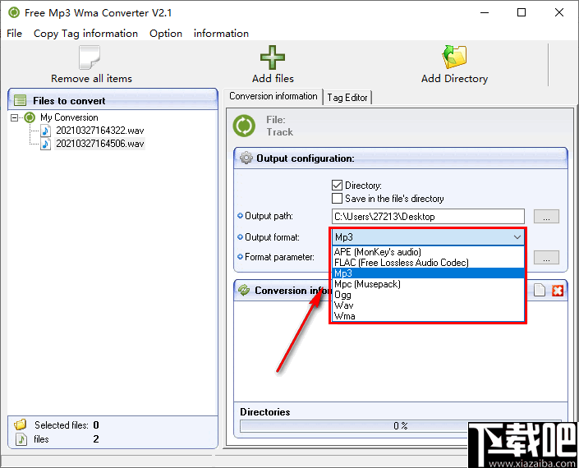The image size is (579, 468).
Task: Click the blank page icon in Conversion panel
Action: [540, 290]
